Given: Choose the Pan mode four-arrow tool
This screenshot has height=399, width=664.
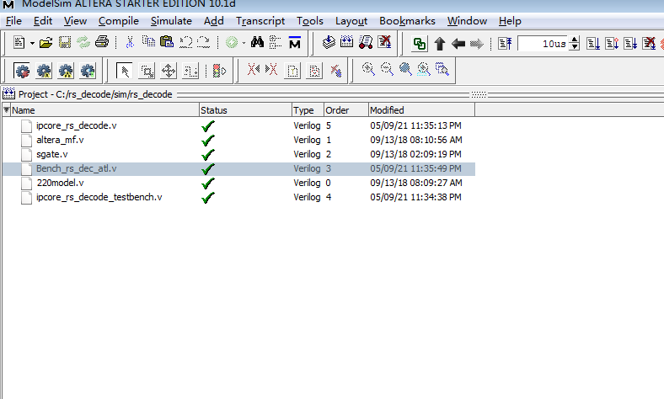Looking at the screenshot, I should [x=169, y=71].
